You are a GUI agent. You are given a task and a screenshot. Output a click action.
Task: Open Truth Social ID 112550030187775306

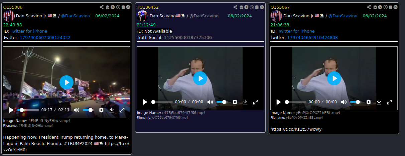[188, 38]
